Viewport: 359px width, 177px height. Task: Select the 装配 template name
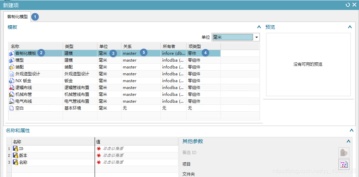(20, 67)
